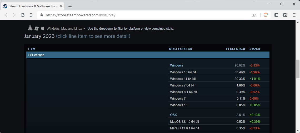Click the Linux penguin platform icon
The height and width of the screenshot is (133, 300).
coord(30,28)
